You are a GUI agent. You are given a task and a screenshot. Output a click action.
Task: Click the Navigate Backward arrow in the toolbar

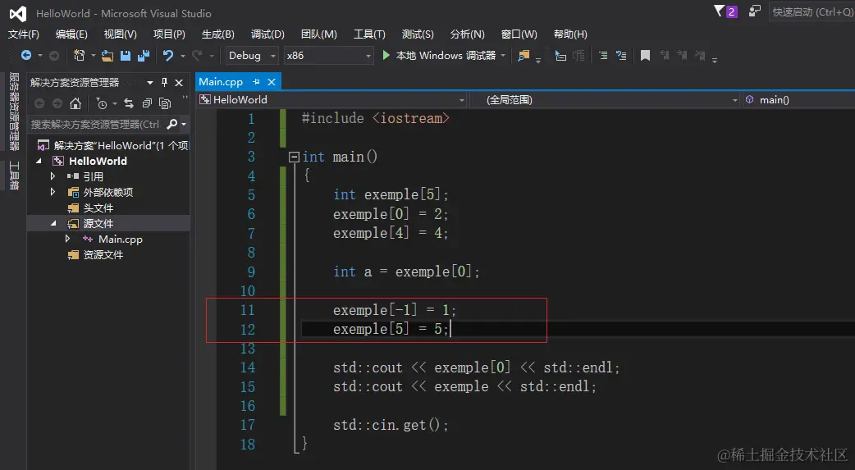25,55
